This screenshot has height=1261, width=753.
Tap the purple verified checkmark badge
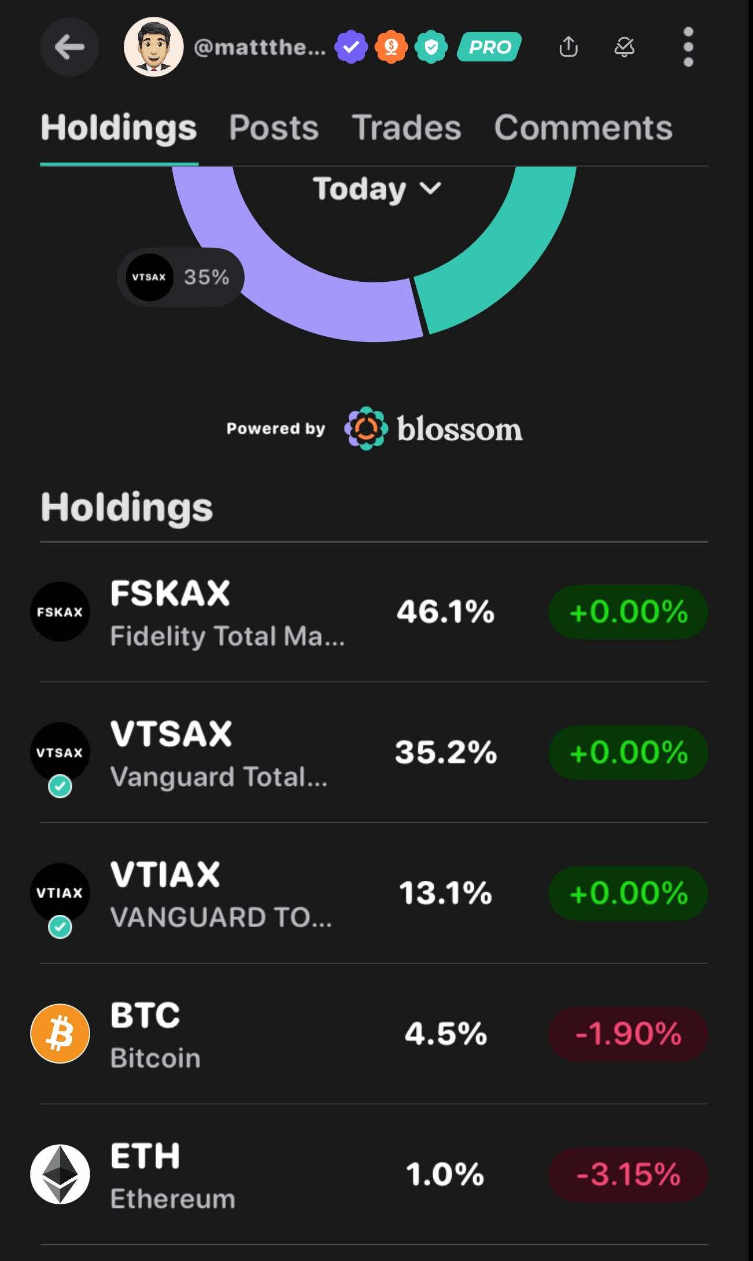(351, 47)
